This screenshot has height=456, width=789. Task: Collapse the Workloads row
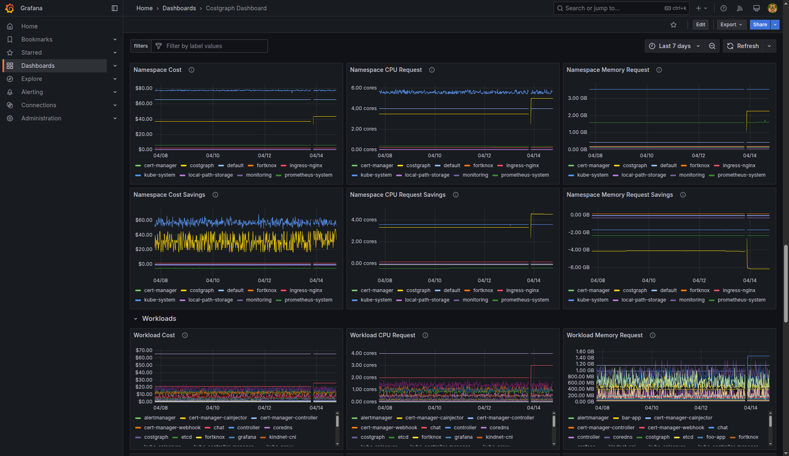pos(136,319)
